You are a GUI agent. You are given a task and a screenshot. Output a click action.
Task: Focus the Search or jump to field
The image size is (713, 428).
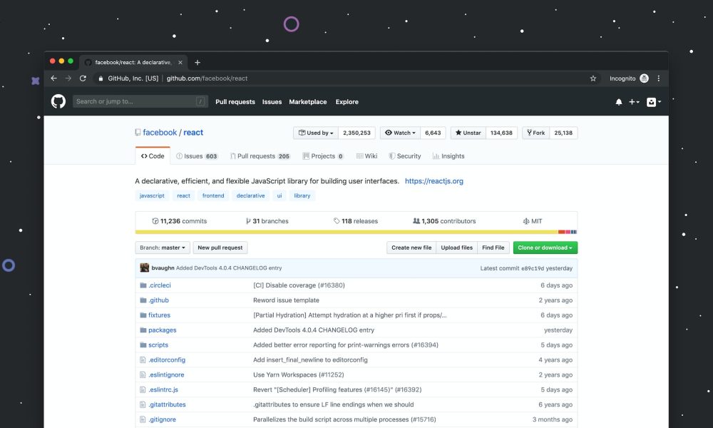[140, 101]
